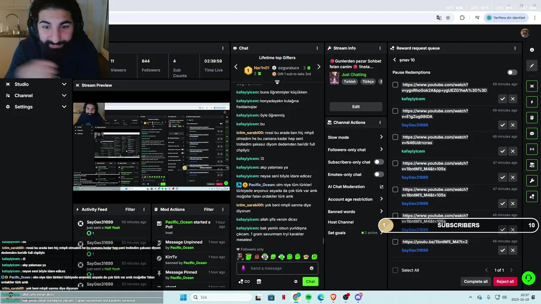The height and width of the screenshot is (304, 541).
Task: Open the Mod Actions Filter
Action: pyautogui.click(x=209, y=209)
